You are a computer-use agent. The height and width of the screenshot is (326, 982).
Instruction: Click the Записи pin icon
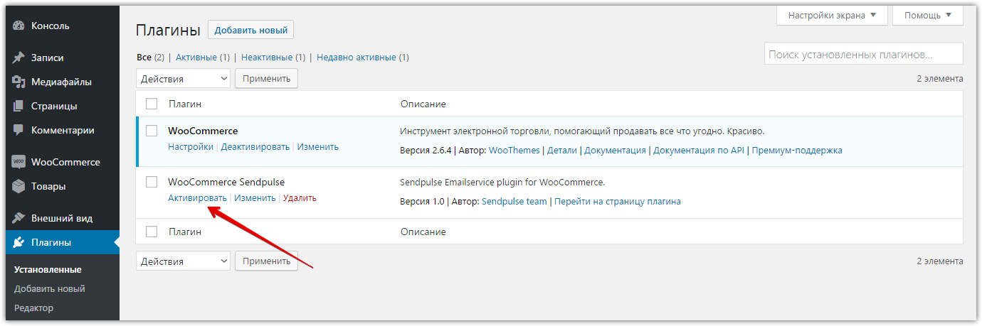pyautogui.click(x=19, y=58)
